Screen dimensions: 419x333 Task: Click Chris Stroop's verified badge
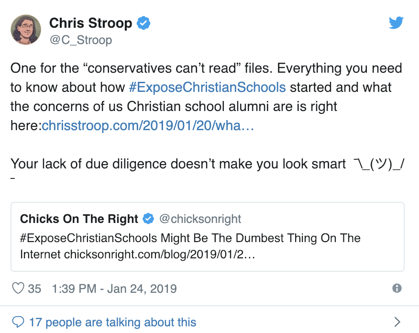click(x=143, y=23)
